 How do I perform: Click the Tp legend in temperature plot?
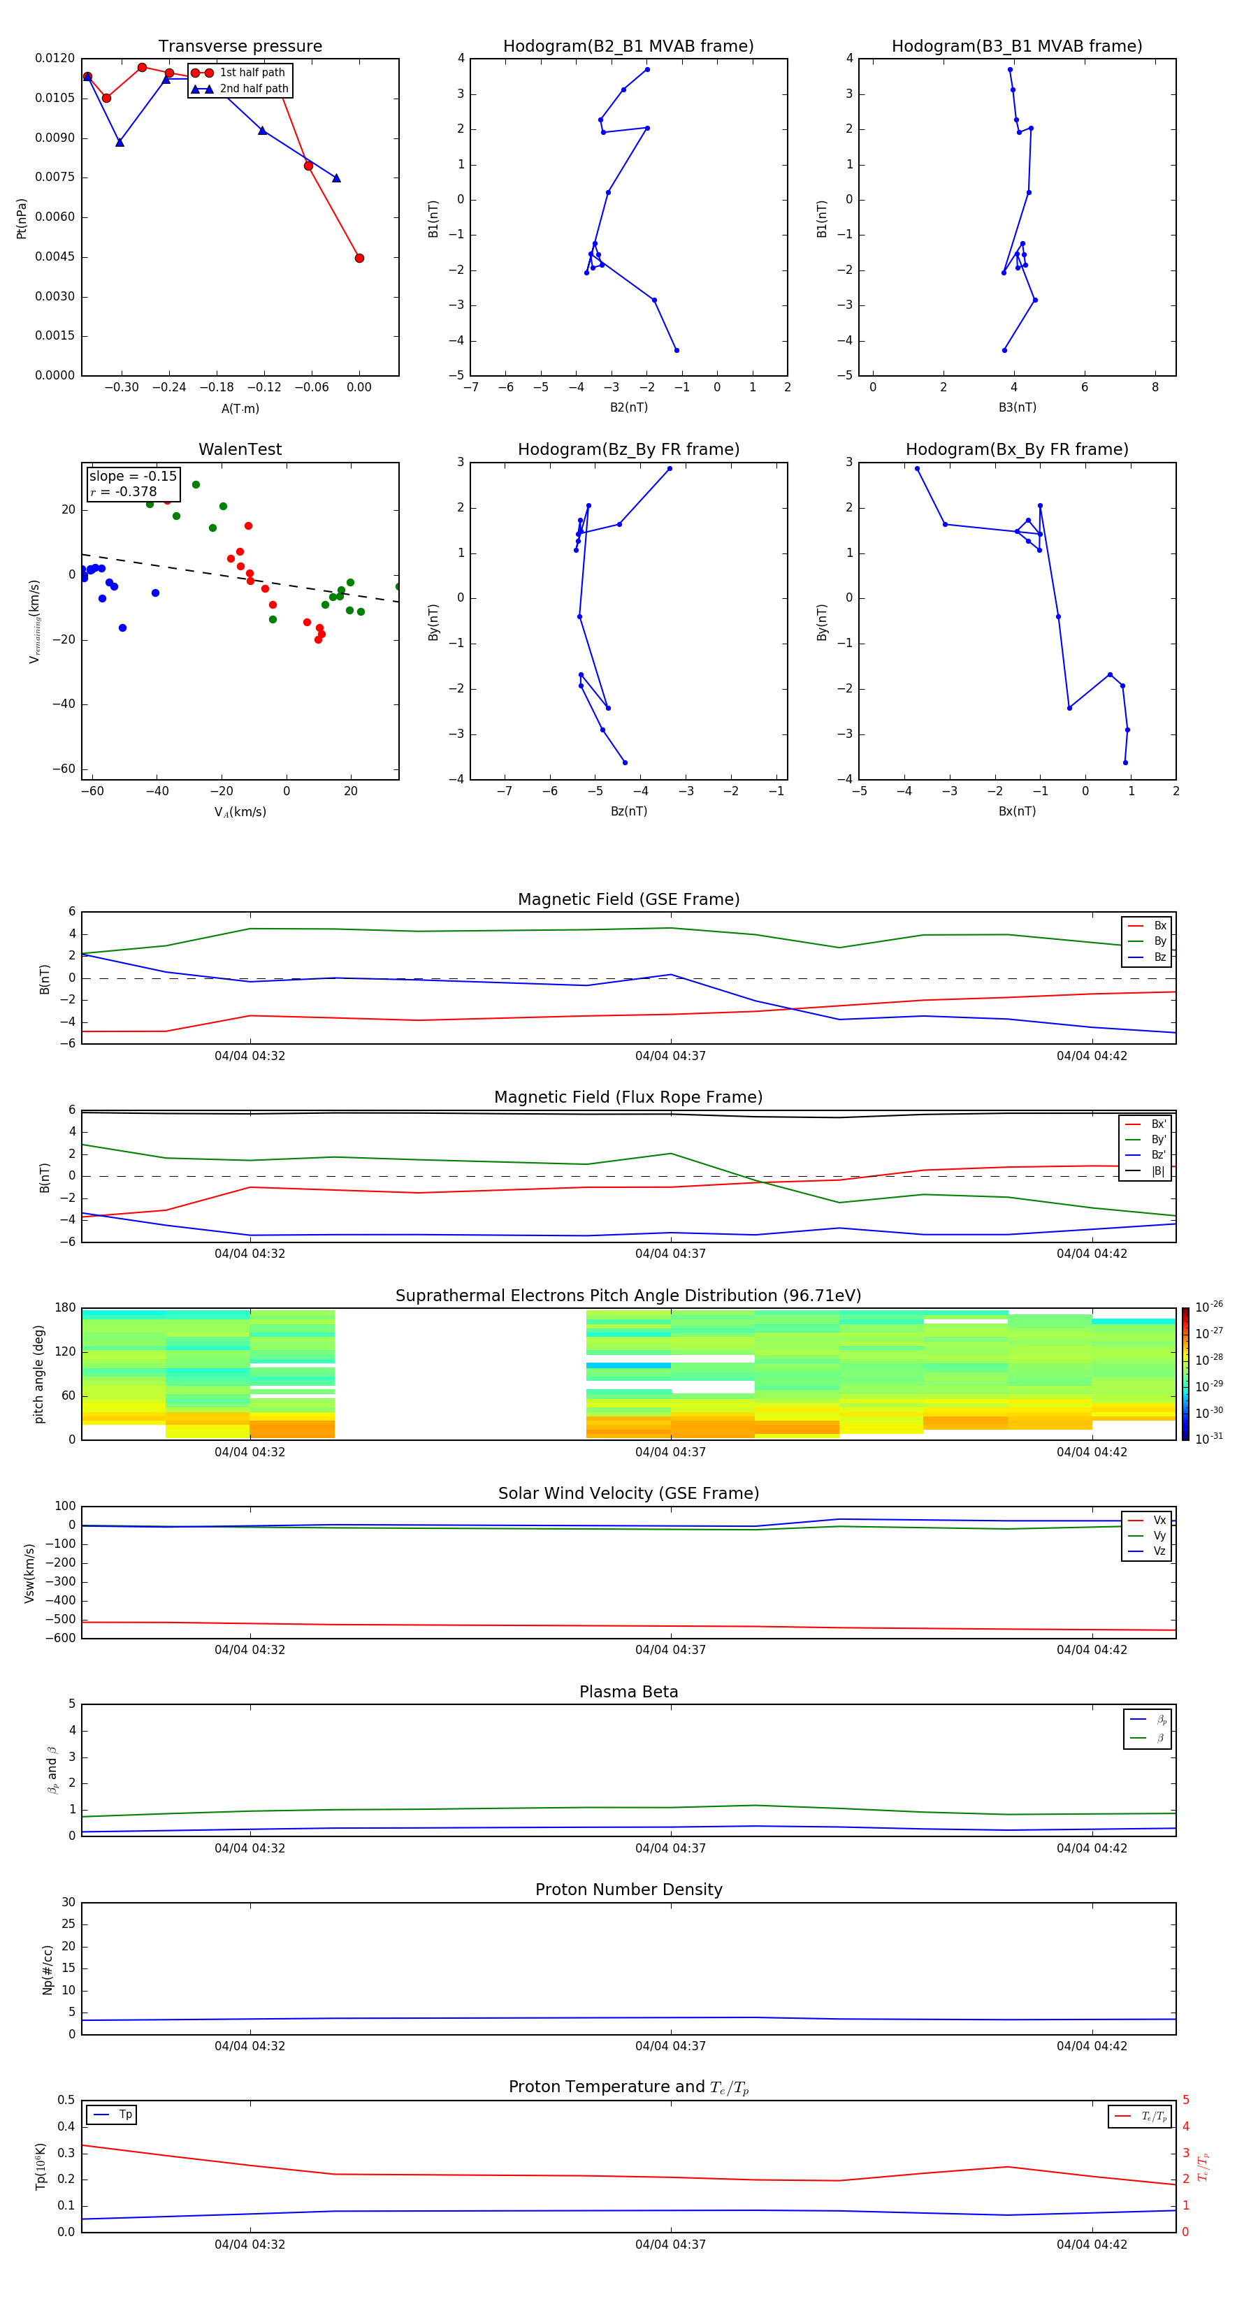112,2115
